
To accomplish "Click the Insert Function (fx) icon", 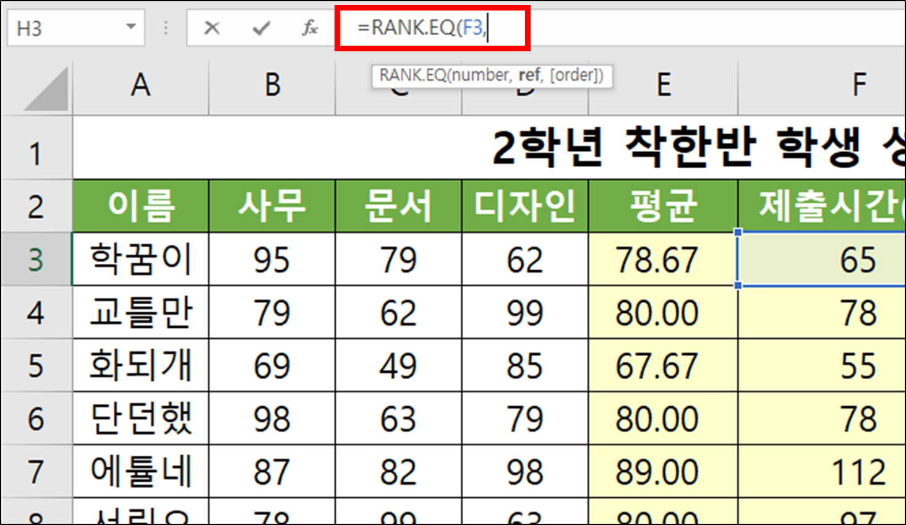I will 309,27.
